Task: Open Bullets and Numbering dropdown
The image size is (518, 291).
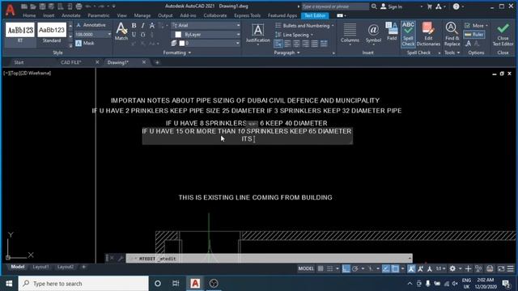Action: coord(304,25)
